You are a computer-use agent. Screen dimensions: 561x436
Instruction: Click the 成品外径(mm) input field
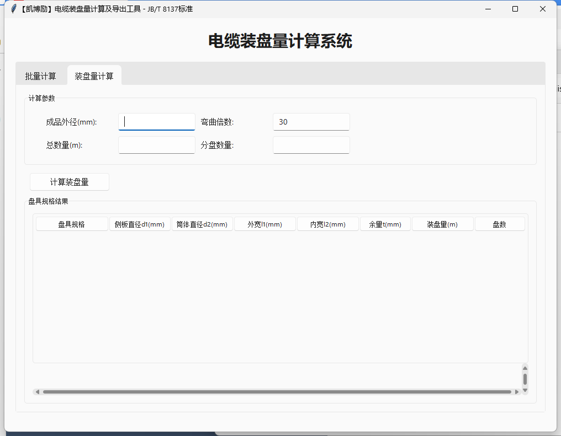156,121
